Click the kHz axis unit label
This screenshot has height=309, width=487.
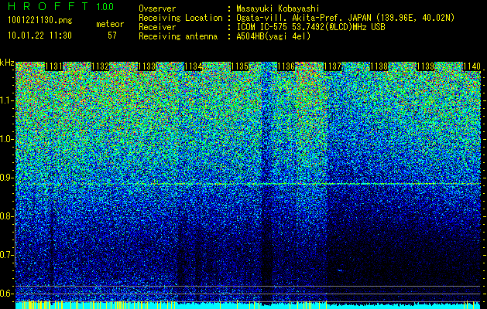7,63
